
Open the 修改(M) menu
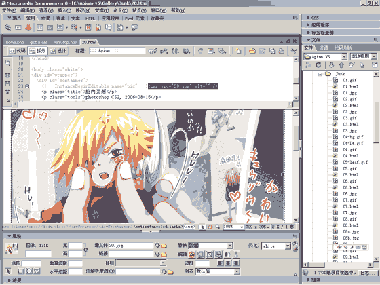tap(83, 10)
